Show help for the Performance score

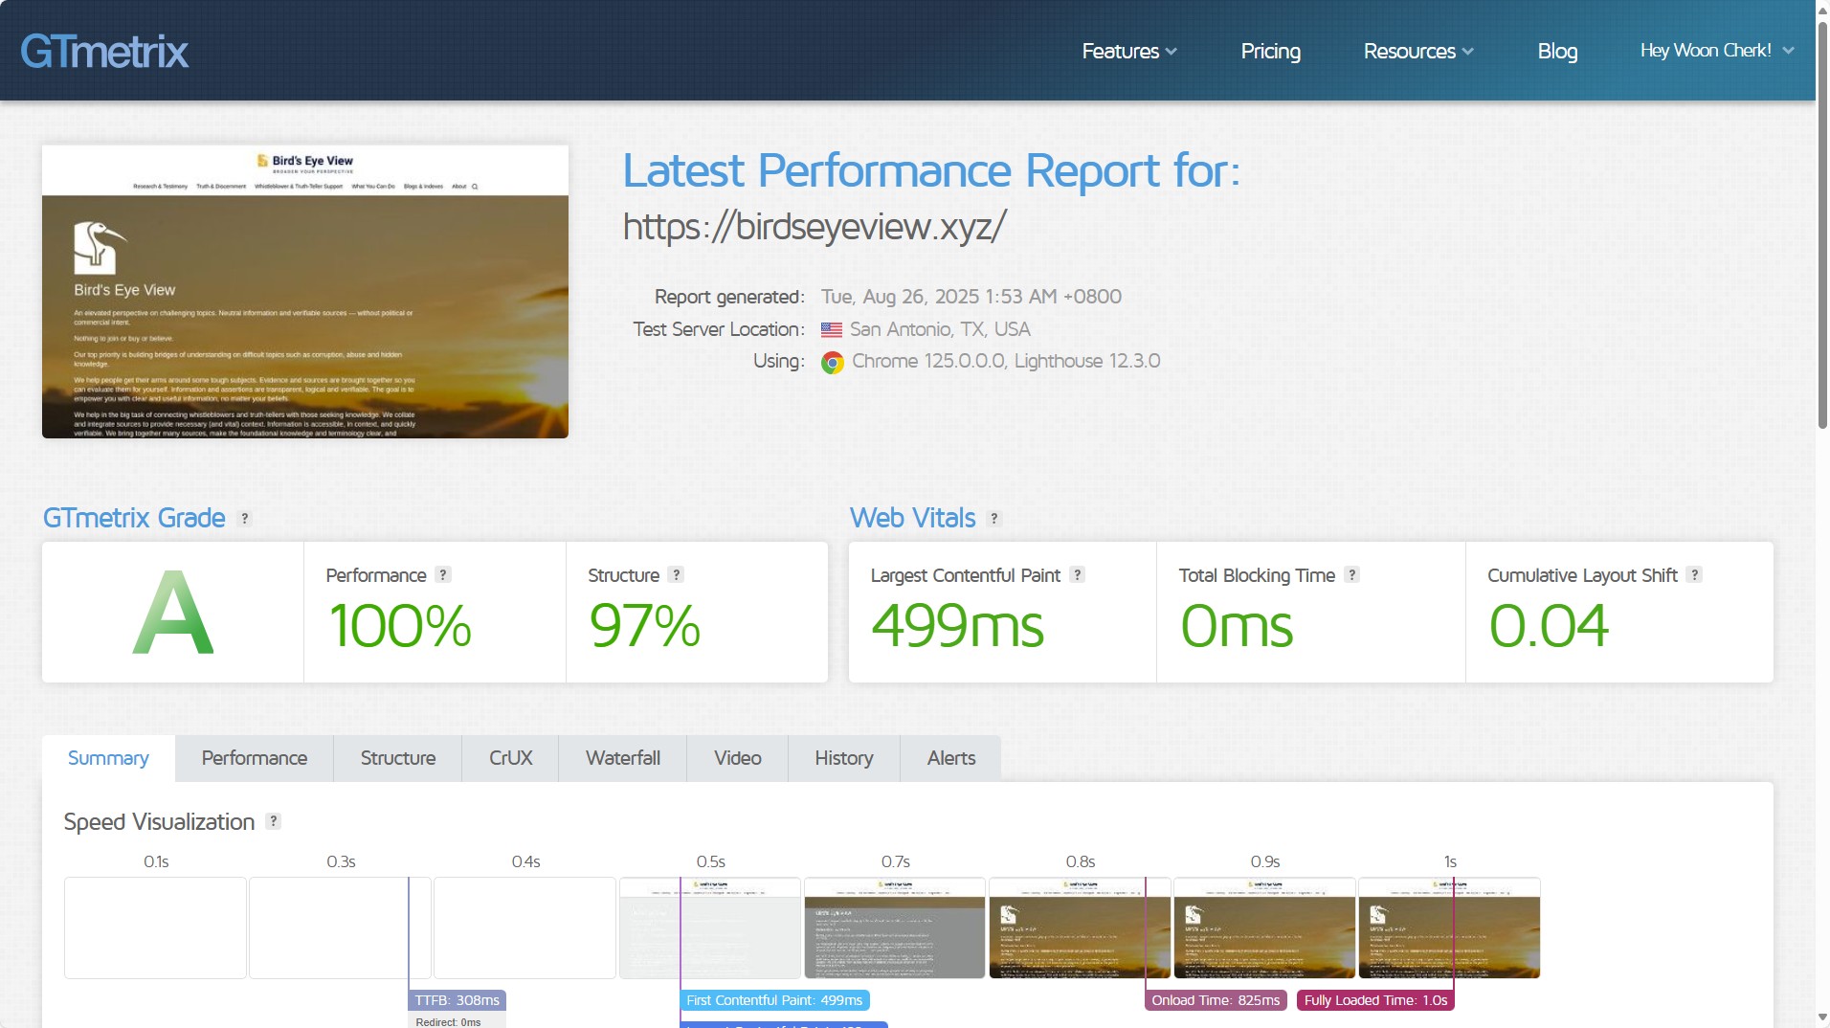pos(442,574)
